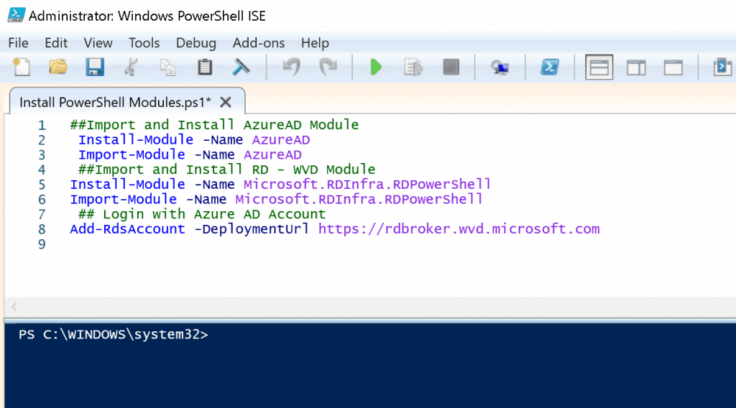Run script with the green play button
The width and height of the screenshot is (736, 408).
click(376, 68)
